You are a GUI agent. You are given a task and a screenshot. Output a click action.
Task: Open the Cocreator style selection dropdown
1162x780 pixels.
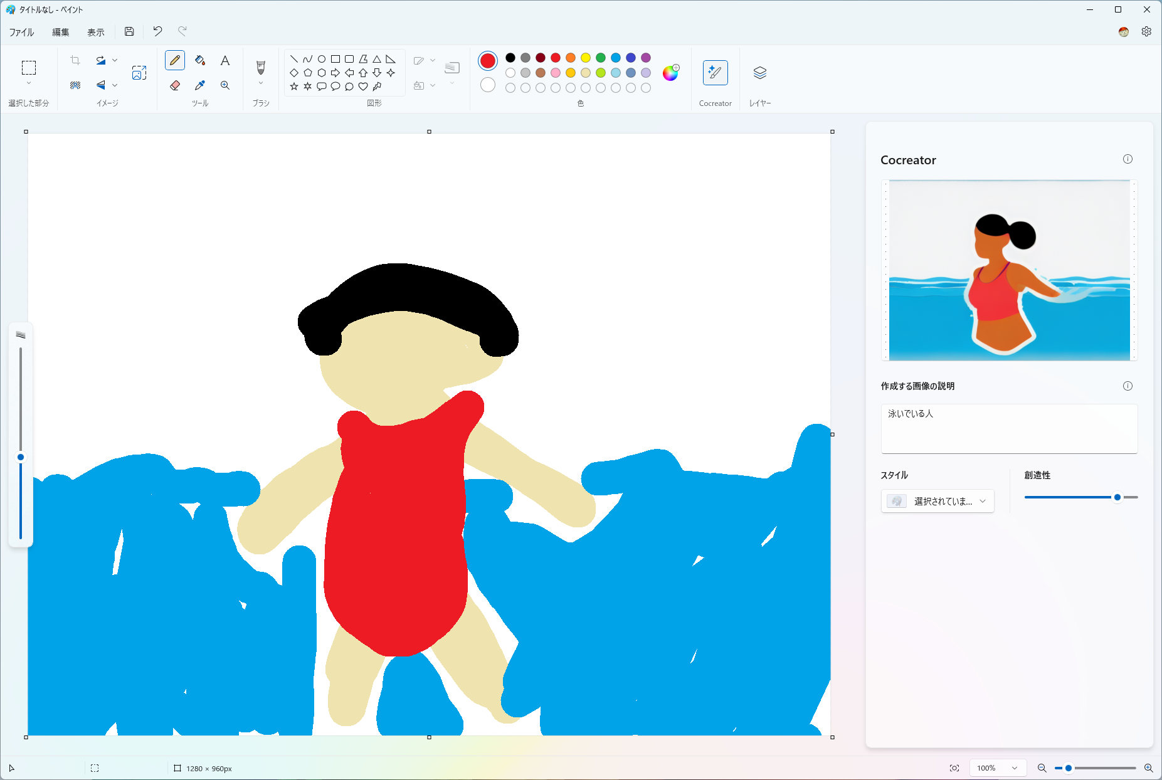click(938, 501)
